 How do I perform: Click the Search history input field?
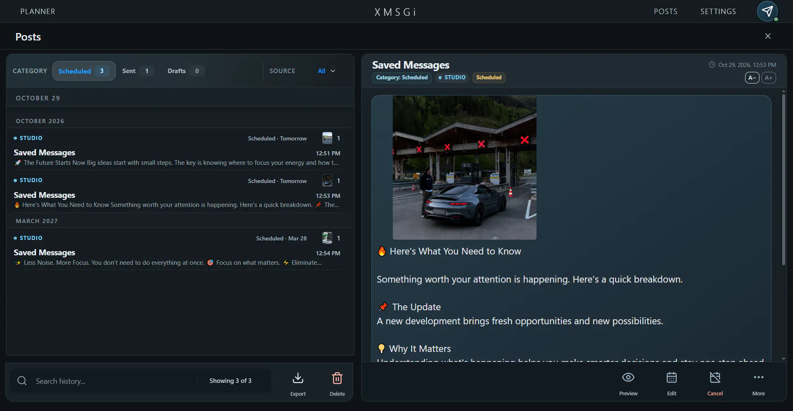114,381
